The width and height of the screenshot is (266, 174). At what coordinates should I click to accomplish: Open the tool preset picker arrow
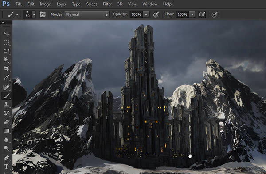pyautogui.click(x=17, y=15)
